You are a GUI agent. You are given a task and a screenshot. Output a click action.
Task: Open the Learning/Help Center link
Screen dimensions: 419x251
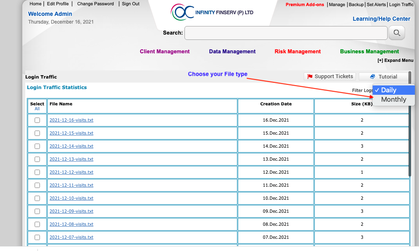[381, 19]
